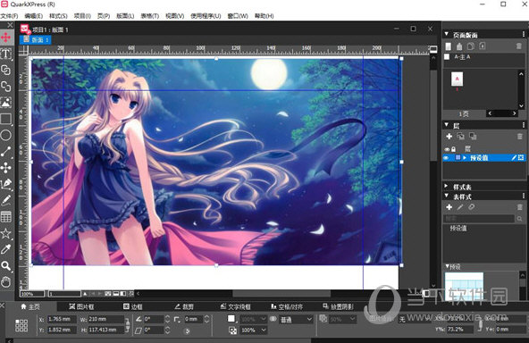Viewport: 529px width, 343px height.
Task: Open the Window (W) menu
Action: coord(238,16)
